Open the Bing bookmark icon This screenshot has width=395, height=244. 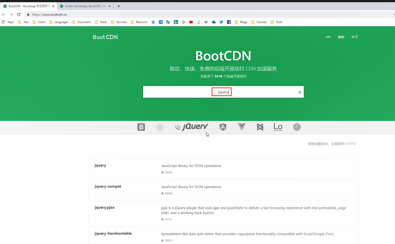coord(176,22)
